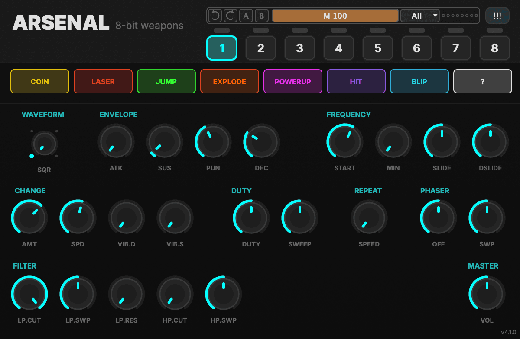520x339 pixels.
Task: Click the random ? preset generator
Action: click(483, 81)
